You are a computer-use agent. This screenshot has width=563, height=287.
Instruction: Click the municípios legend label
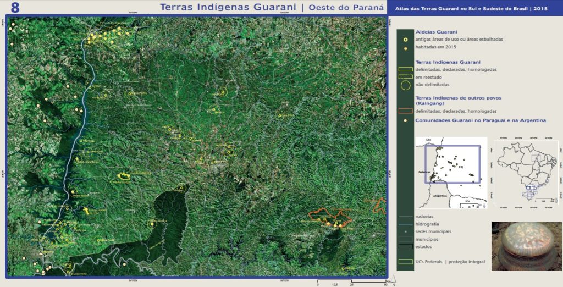coord(427,239)
